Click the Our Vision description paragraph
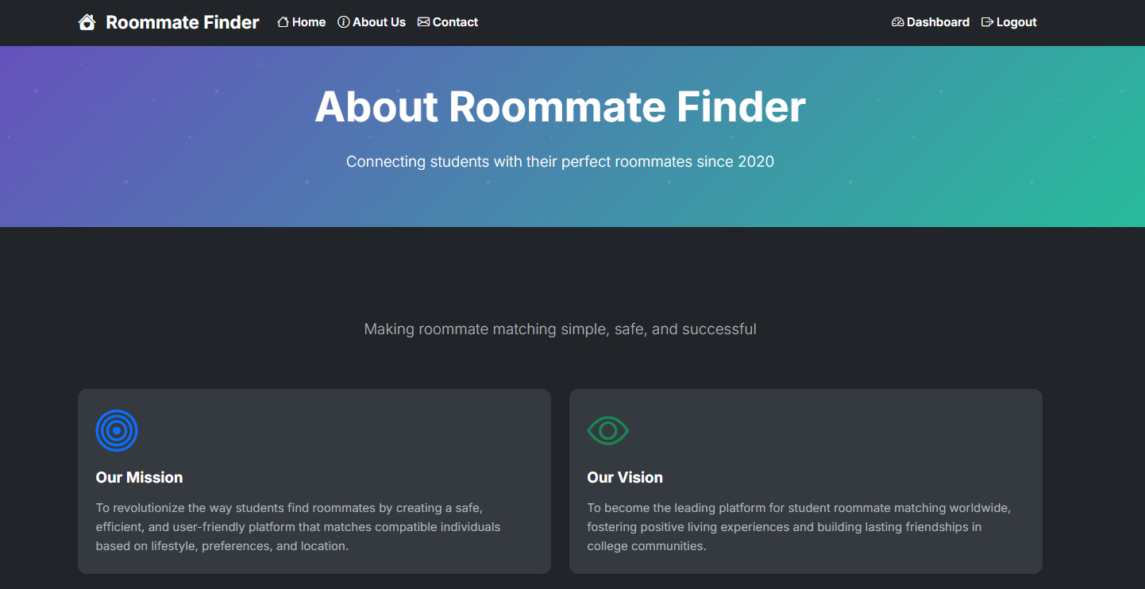The image size is (1145, 589). click(x=799, y=526)
